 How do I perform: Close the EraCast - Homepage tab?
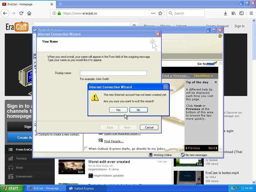52,4
